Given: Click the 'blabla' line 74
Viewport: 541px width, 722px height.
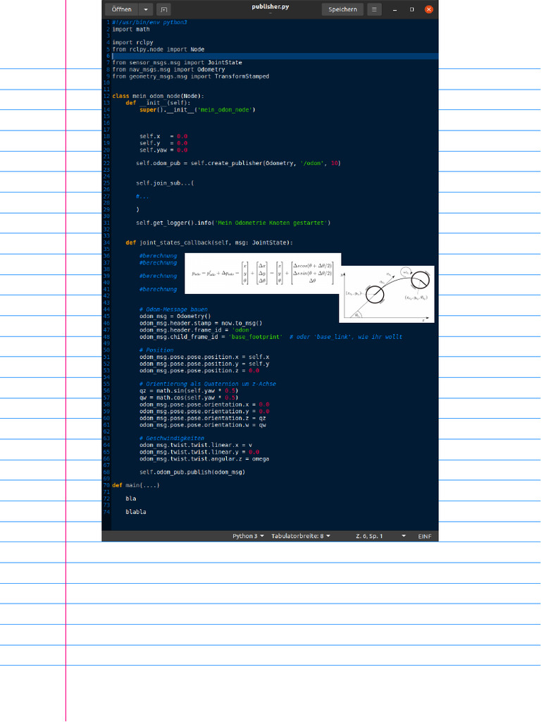Looking at the screenshot, I should [136, 512].
